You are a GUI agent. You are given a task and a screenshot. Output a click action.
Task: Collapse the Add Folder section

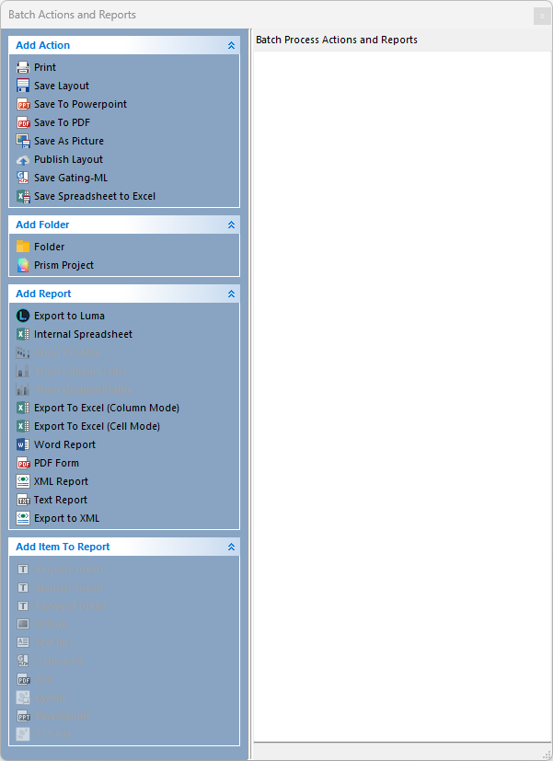[x=231, y=225]
